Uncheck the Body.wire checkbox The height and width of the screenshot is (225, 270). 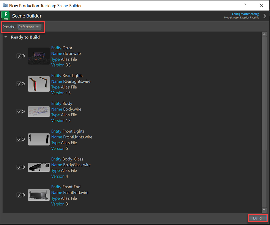coord(19,112)
